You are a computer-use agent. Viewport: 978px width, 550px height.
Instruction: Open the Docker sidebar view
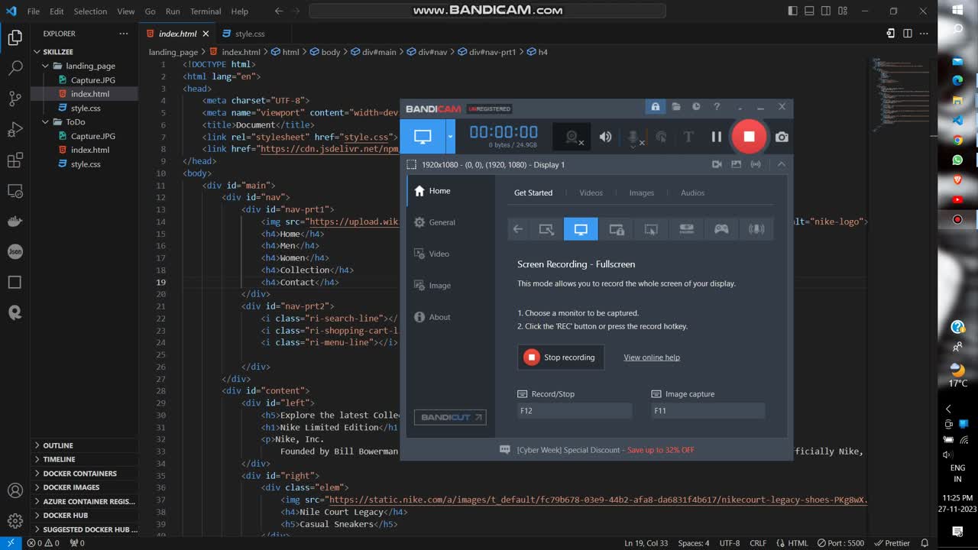click(x=15, y=222)
